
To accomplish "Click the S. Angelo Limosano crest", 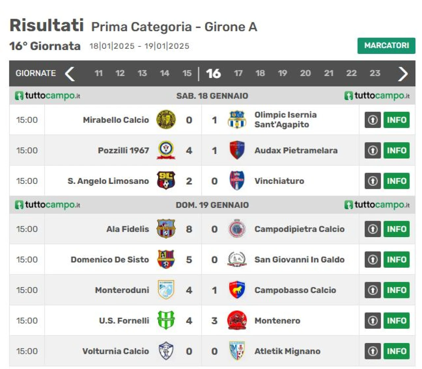I will [x=166, y=181].
